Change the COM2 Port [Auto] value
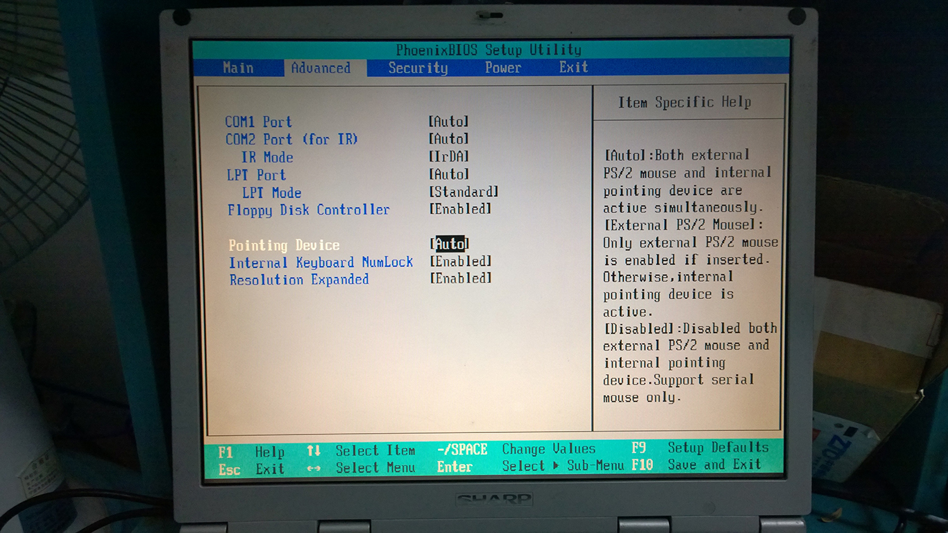This screenshot has width=948, height=533. tap(449, 139)
